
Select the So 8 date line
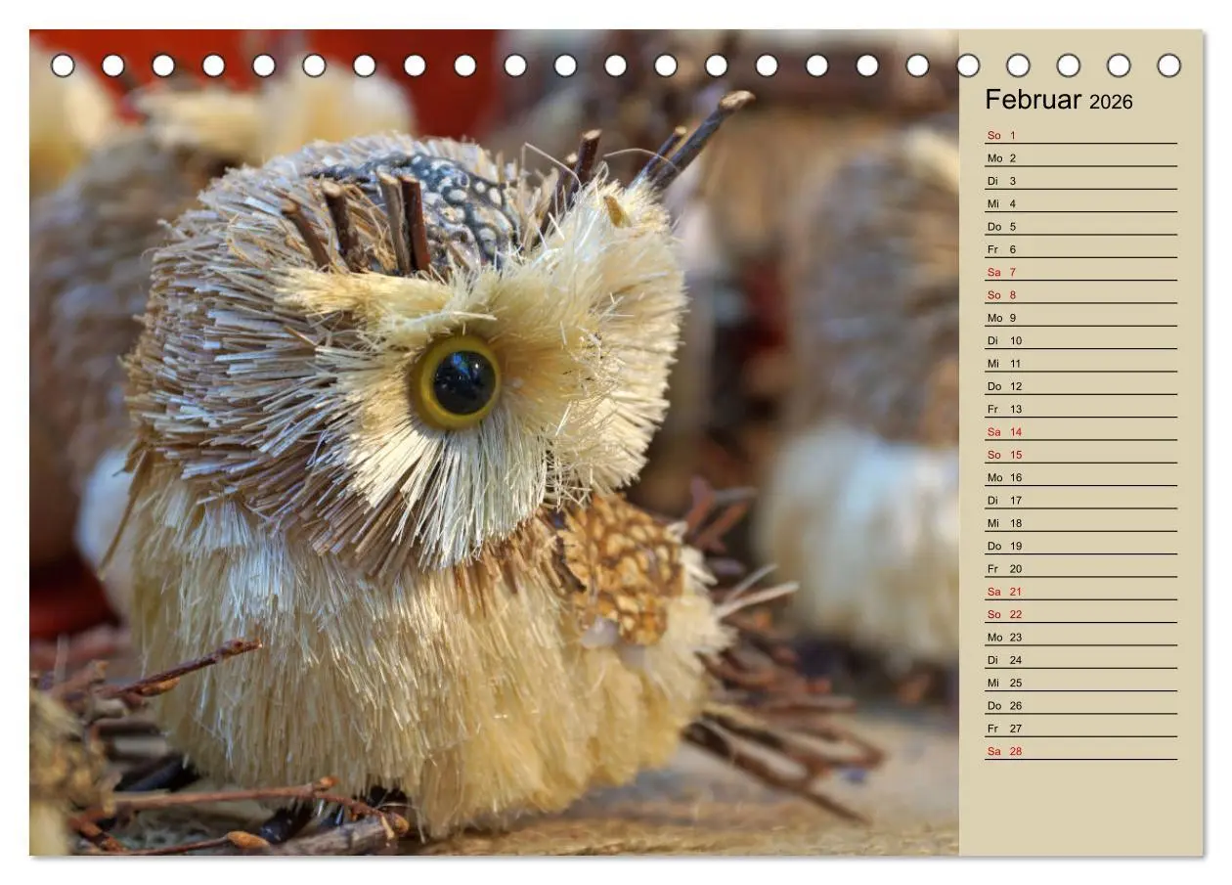[x=1080, y=295]
